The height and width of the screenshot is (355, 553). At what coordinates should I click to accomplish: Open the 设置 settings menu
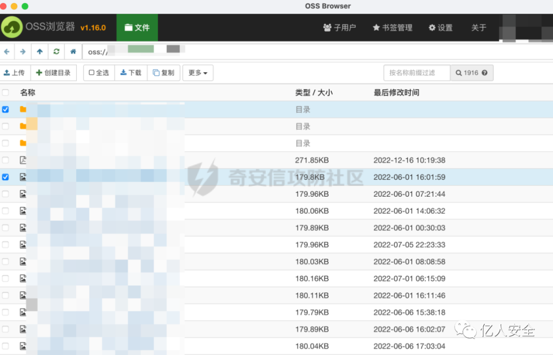coord(440,28)
